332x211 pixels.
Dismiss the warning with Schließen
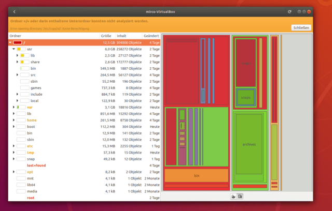301,28
